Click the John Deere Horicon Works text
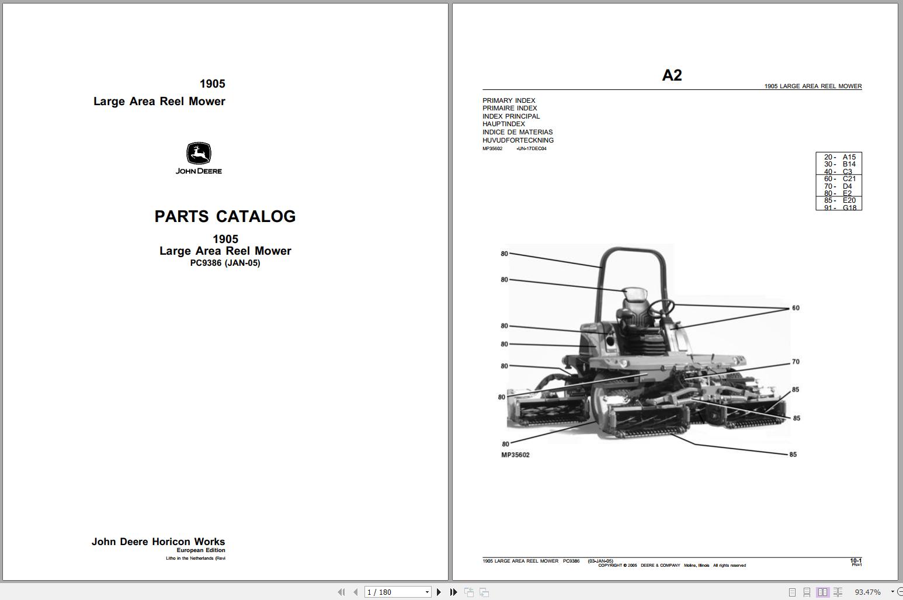This screenshot has width=903, height=600. point(158,542)
